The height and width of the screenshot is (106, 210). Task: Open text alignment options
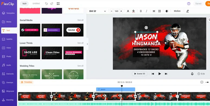(x=154, y=11)
